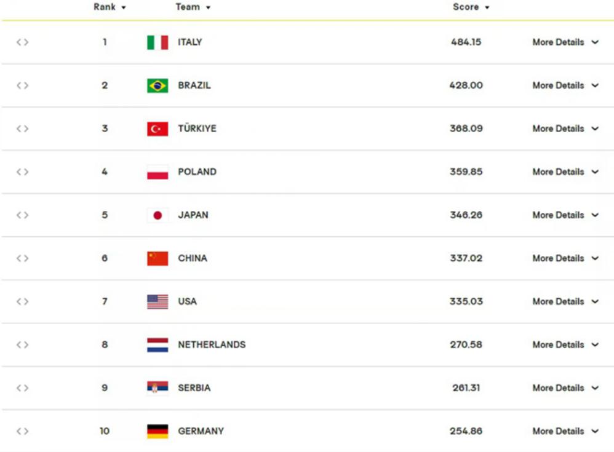Open the POLAND team name link

(x=197, y=172)
